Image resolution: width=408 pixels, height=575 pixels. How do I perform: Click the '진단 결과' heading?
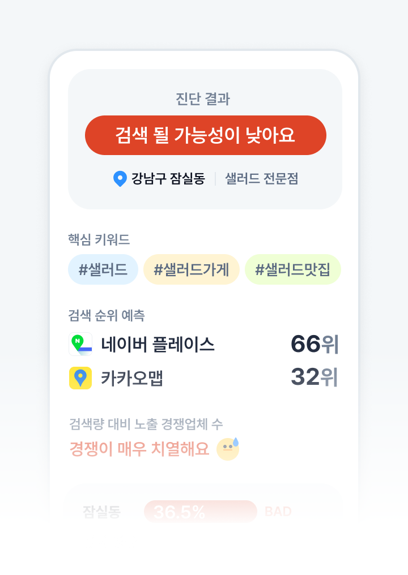[203, 99]
